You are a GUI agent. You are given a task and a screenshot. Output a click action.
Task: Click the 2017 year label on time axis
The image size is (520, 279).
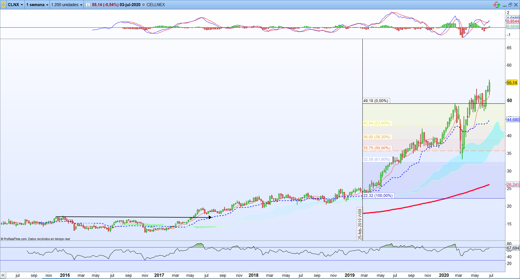tap(159, 275)
